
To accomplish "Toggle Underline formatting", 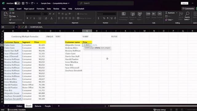I will 34,18.
